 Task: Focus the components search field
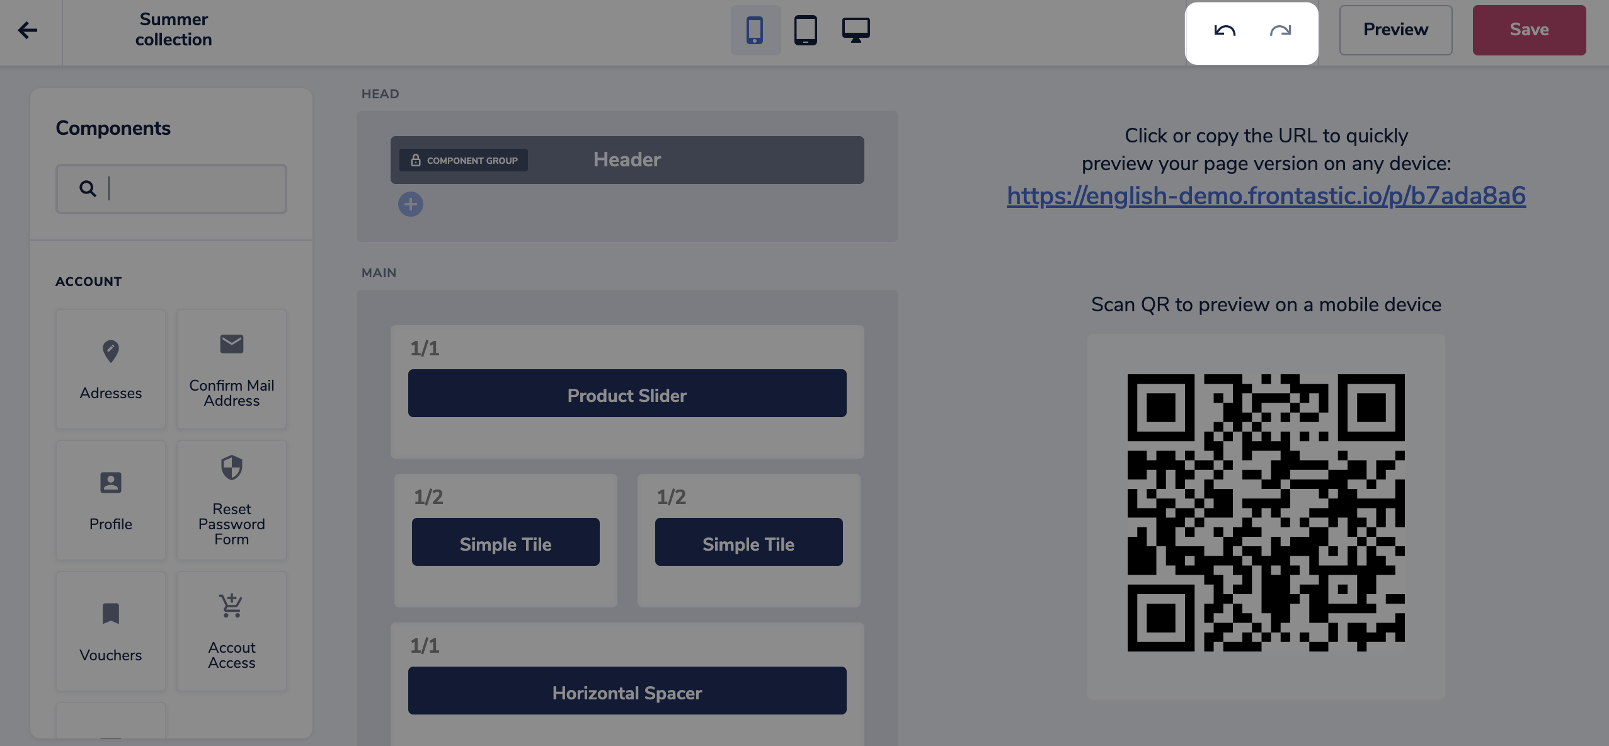pos(171,188)
